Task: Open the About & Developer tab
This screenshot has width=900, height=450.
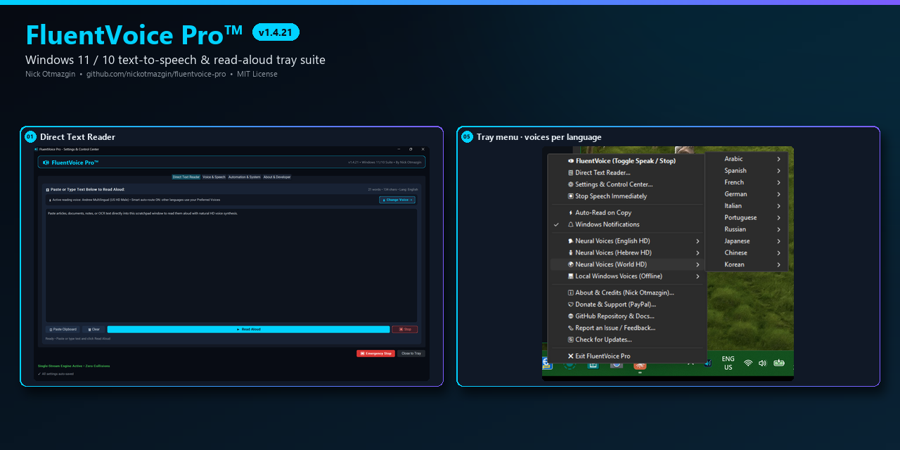Action: (x=277, y=177)
